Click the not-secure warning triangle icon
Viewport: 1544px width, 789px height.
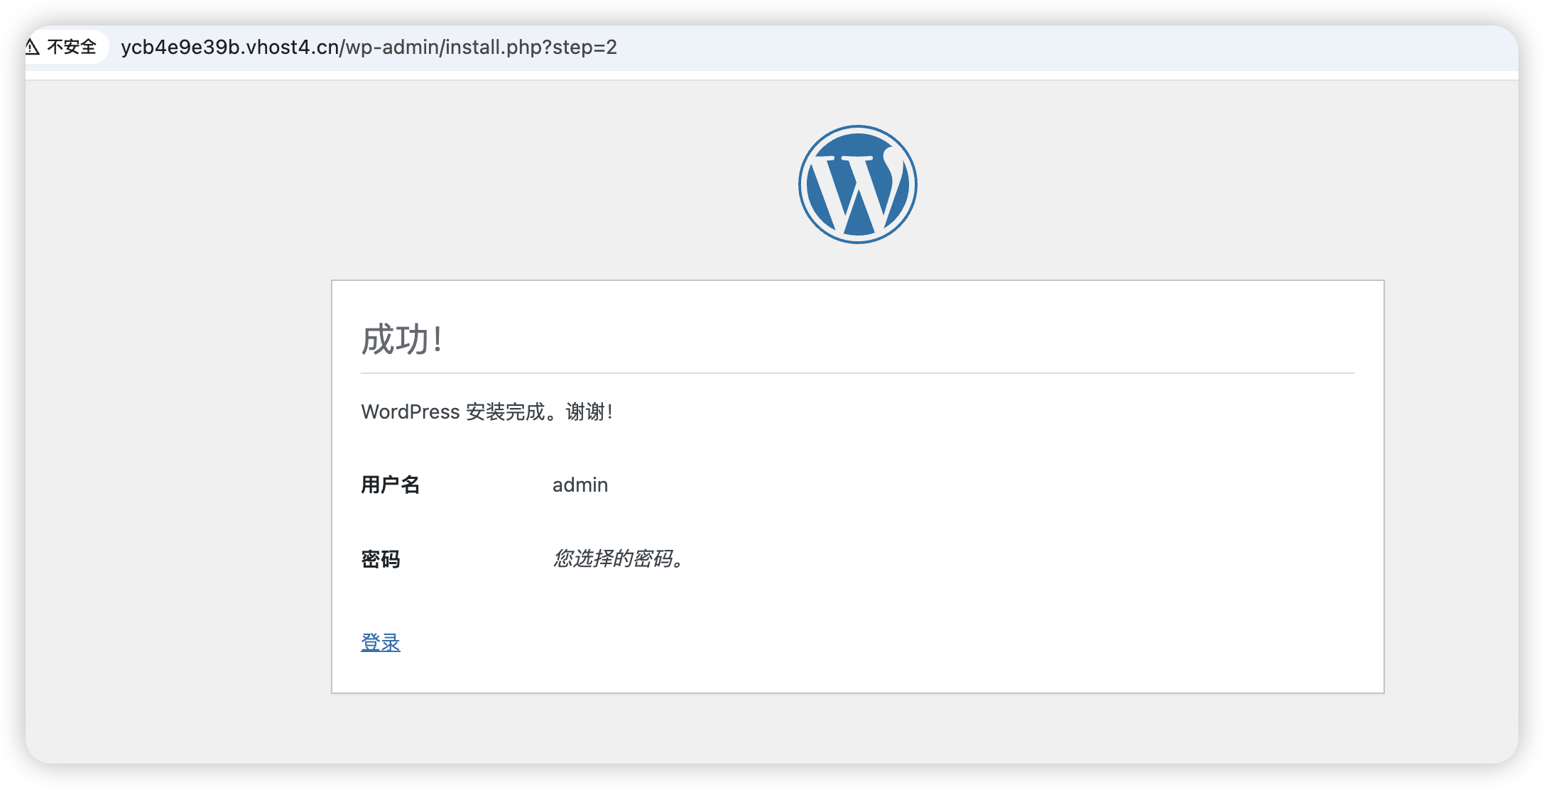tap(32, 47)
